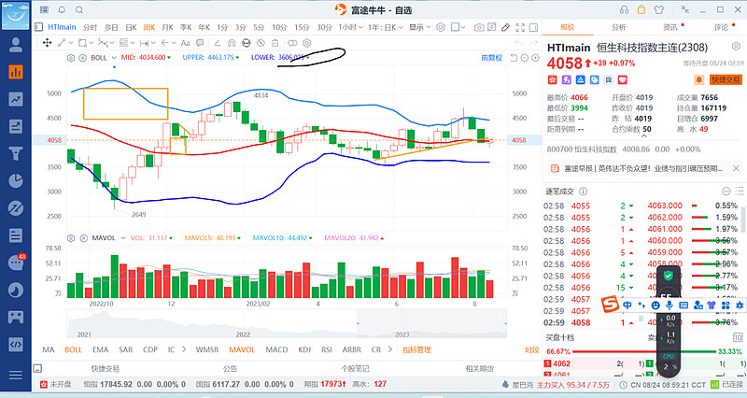Open the 1年:日K range dropdown

point(386,27)
